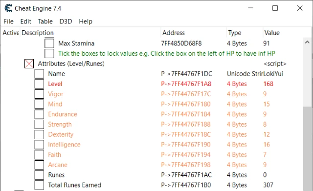
Task: Open the File menu
Action: point(9,21)
